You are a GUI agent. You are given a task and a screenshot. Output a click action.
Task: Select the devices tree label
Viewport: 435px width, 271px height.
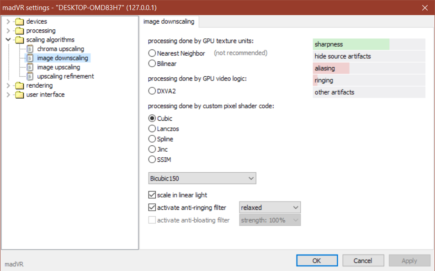(37, 21)
